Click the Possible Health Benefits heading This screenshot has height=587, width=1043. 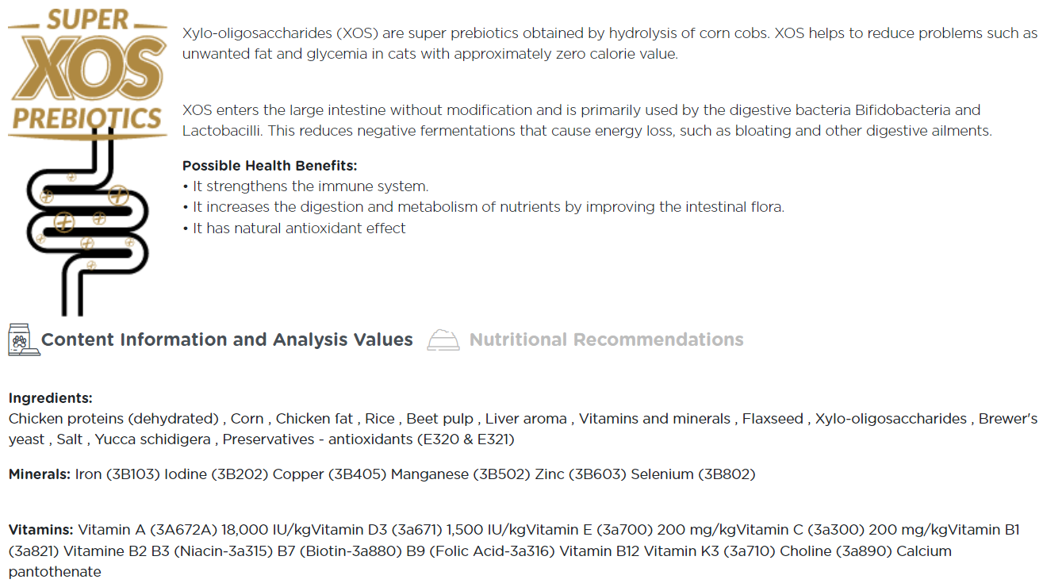coord(270,166)
